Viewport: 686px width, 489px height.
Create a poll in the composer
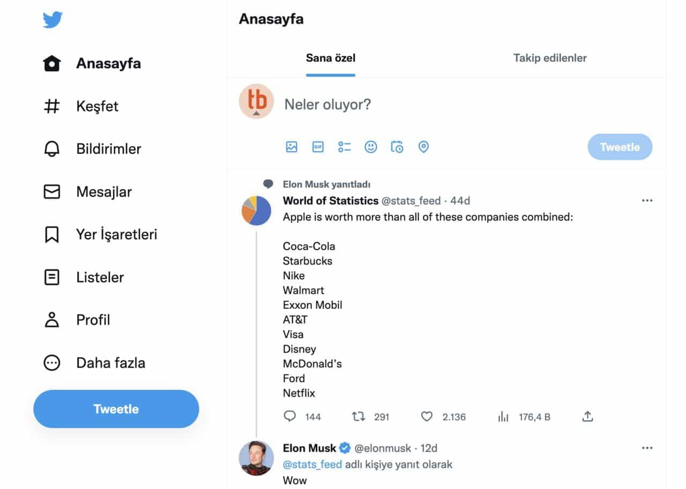344,146
